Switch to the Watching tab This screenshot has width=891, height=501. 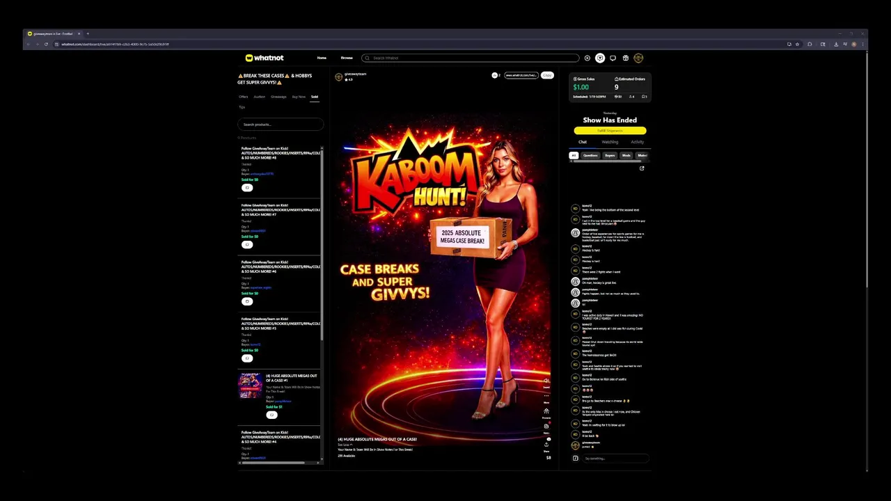(x=610, y=142)
